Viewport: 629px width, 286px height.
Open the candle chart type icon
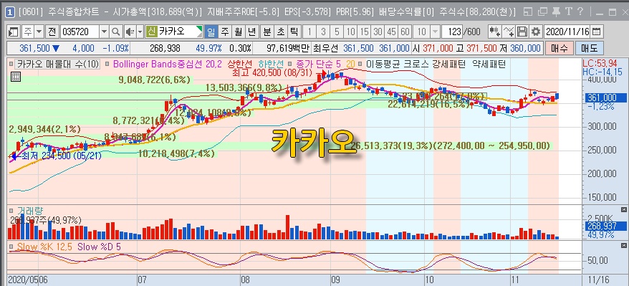[x=494, y=32]
